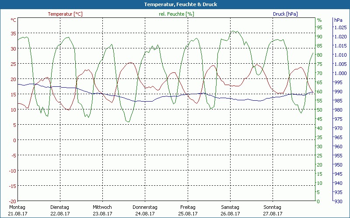
Task: Click the "35" temperature axis value
Action: pyautogui.click(x=14, y=34)
